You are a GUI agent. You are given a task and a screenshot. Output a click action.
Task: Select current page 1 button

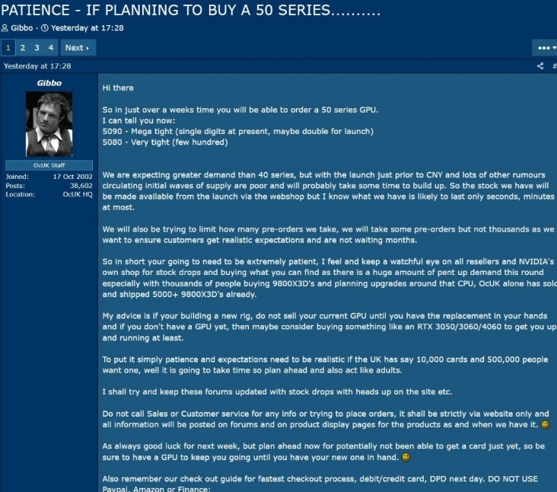pyautogui.click(x=8, y=48)
